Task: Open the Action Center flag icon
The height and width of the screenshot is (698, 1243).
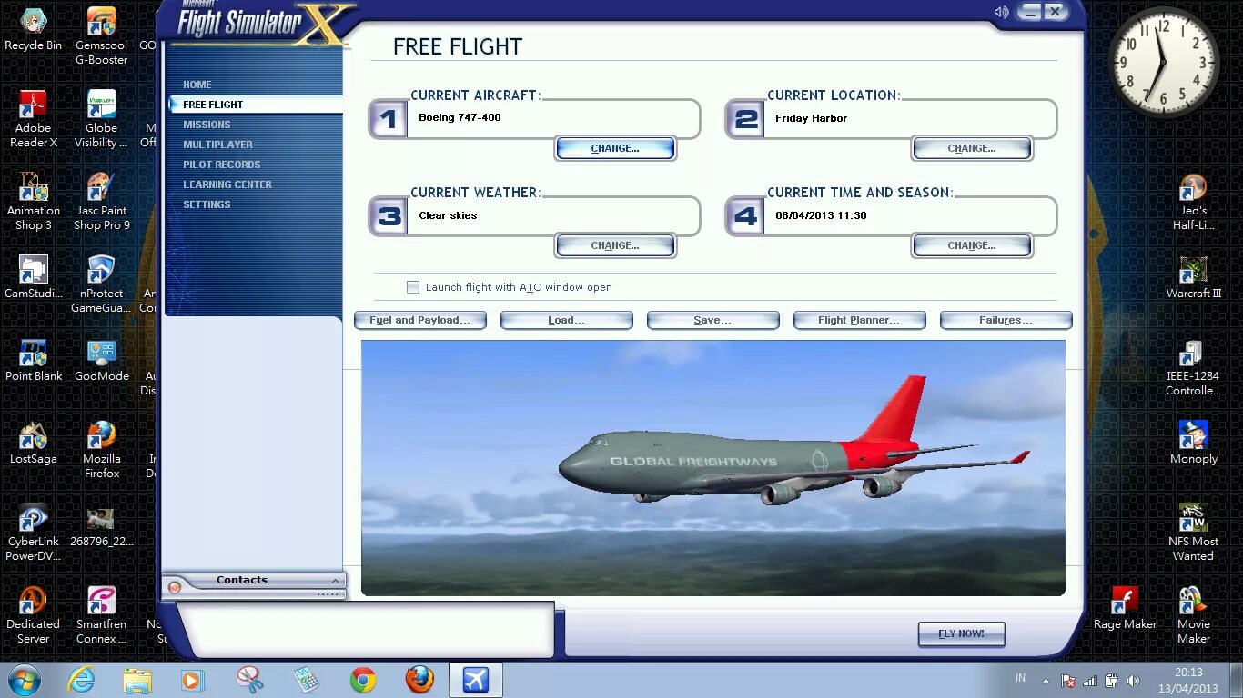Action: pos(1069,680)
